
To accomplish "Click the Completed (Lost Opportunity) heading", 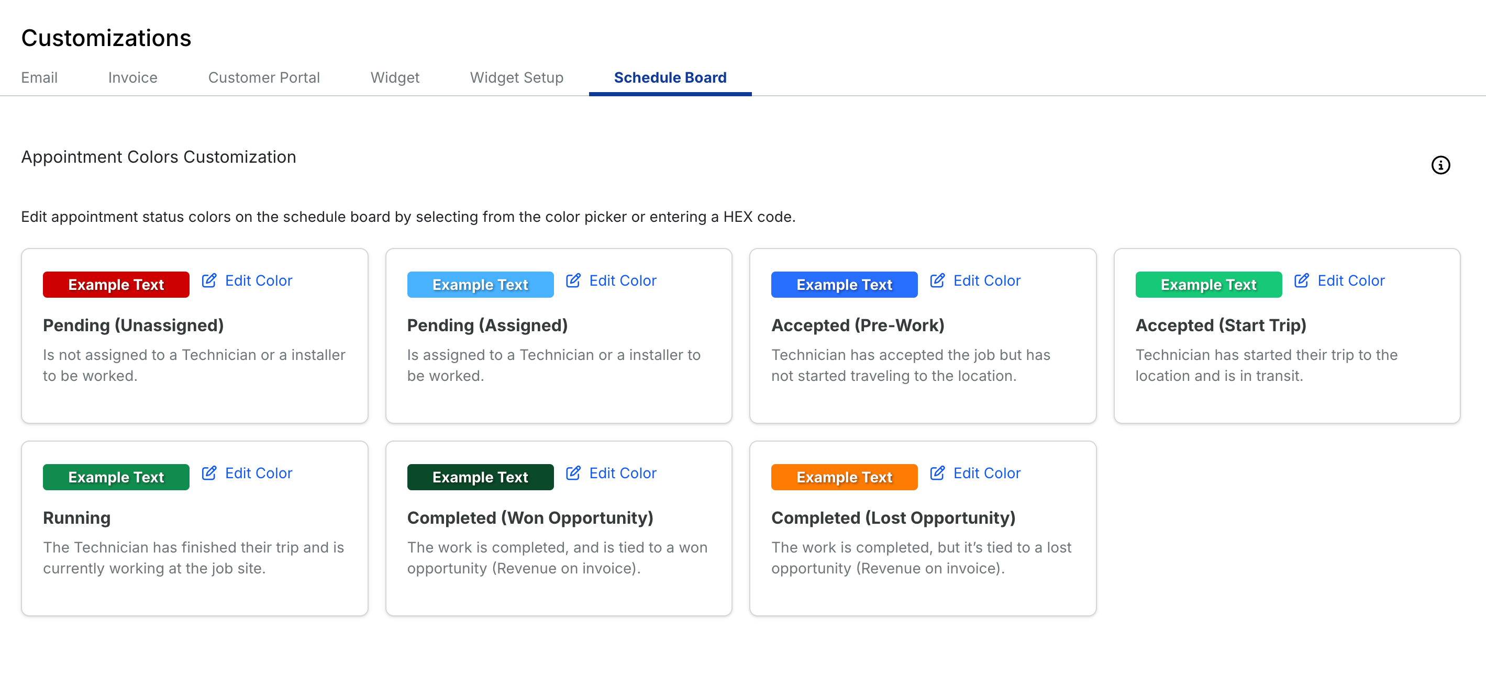I will click(x=893, y=518).
